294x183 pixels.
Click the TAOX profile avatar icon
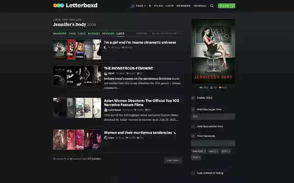(132, 6)
